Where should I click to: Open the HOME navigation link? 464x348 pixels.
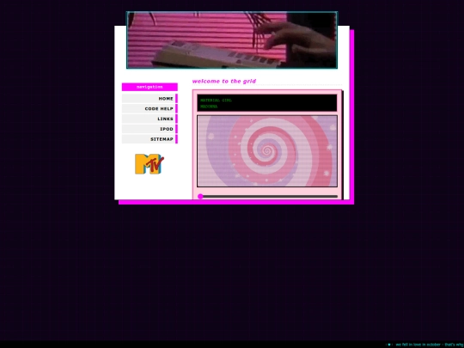150,99
